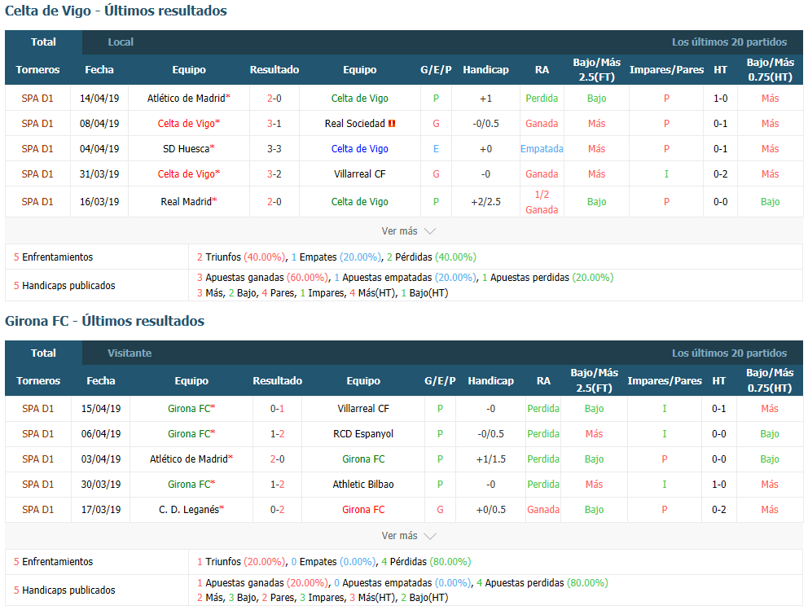
Task: Open Girona FC link in 03/04/19 row
Action: point(363,459)
